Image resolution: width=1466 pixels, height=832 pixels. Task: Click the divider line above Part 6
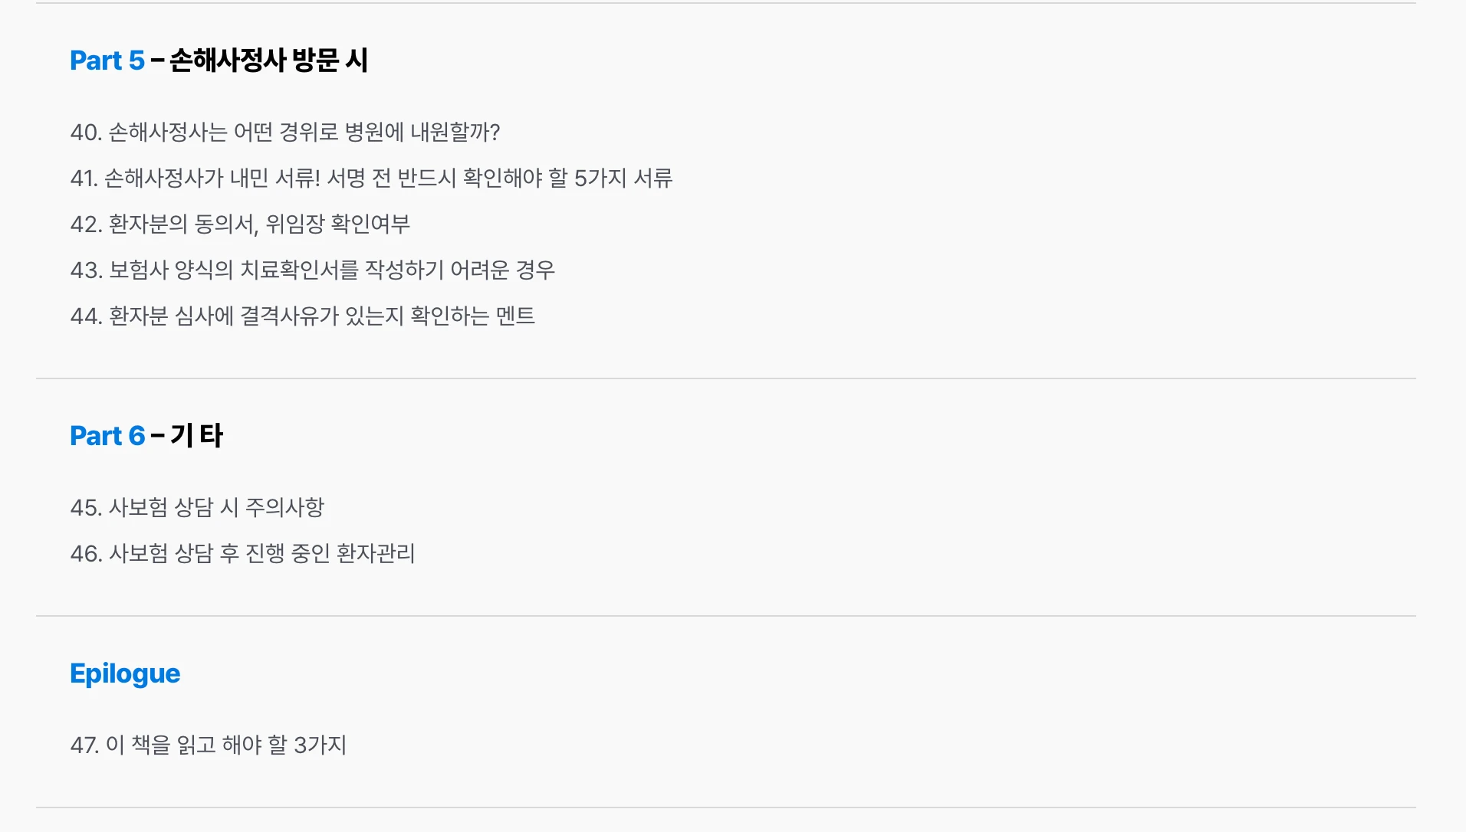[x=726, y=378]
